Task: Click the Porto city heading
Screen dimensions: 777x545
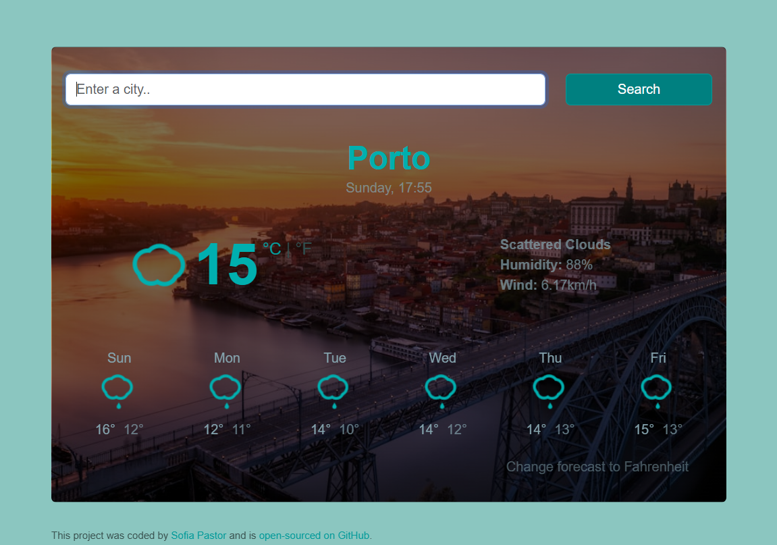Action: pyautogui.click(x=388, y=158)
